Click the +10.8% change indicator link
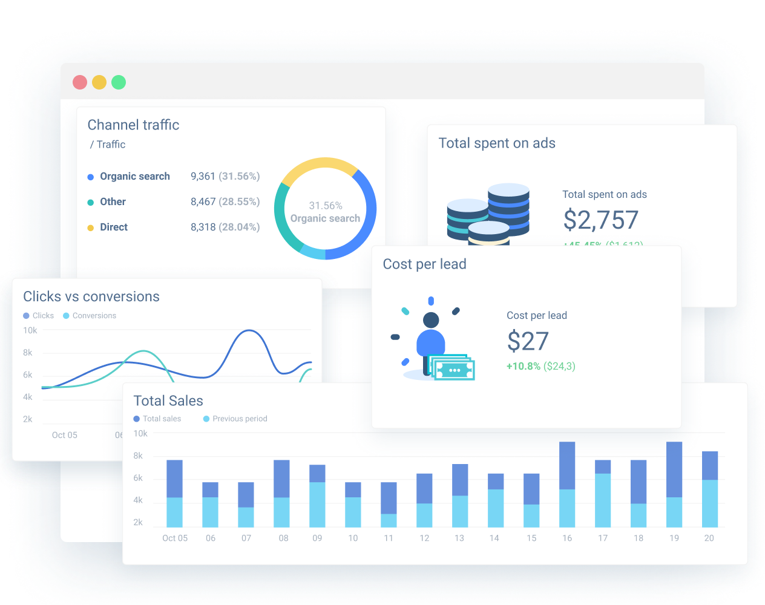Viewport: 765px width, 605px height. point(524,366)
